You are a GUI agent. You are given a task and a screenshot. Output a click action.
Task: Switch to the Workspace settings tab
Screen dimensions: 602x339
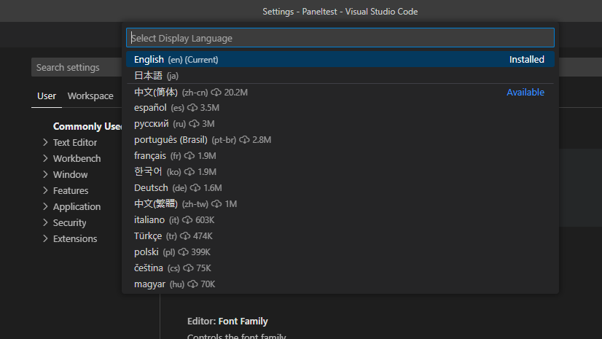[x=90, y=96]
